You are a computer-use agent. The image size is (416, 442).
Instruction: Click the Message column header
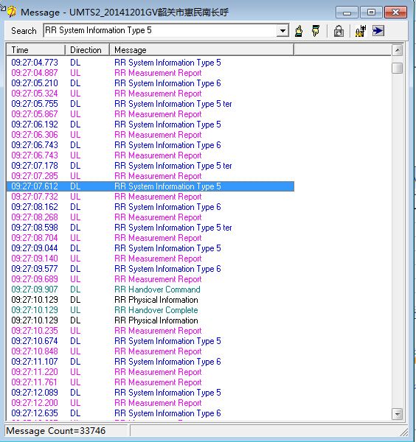tap(202, 50)
